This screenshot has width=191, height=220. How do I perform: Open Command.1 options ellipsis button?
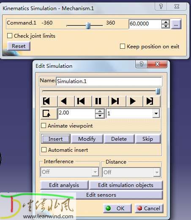(176, 25)
